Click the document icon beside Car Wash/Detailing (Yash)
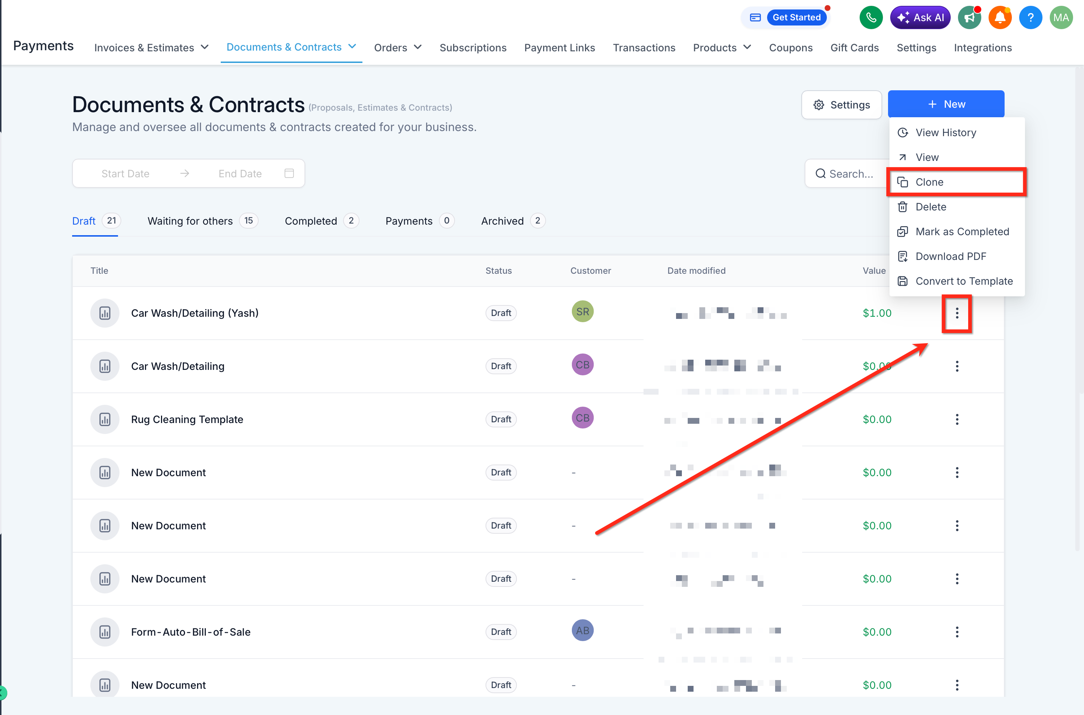 [105, 313]
